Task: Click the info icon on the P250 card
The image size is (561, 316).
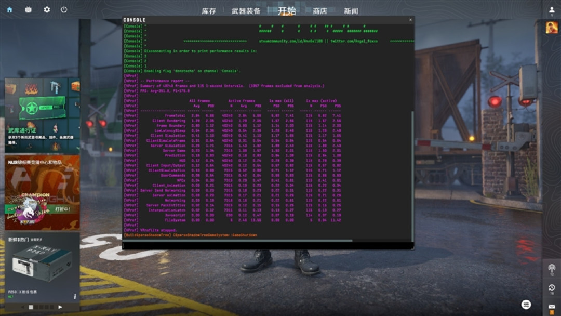Action: (x=75, y=296)
